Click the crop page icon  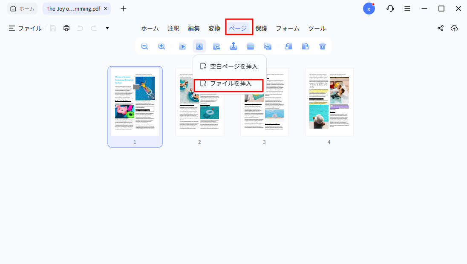click(216, 46)
